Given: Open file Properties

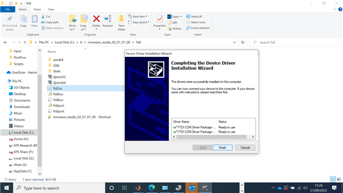Looking at the screenshot, I should click(160, 23).
